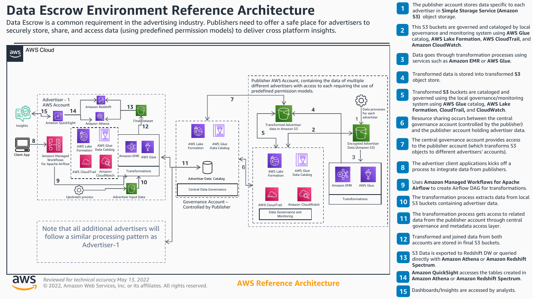Viewport: 533px width, 299px height.
Task: Click the 'Data Escrow Environment Reference Architecture' title
Action: [161, 10]
